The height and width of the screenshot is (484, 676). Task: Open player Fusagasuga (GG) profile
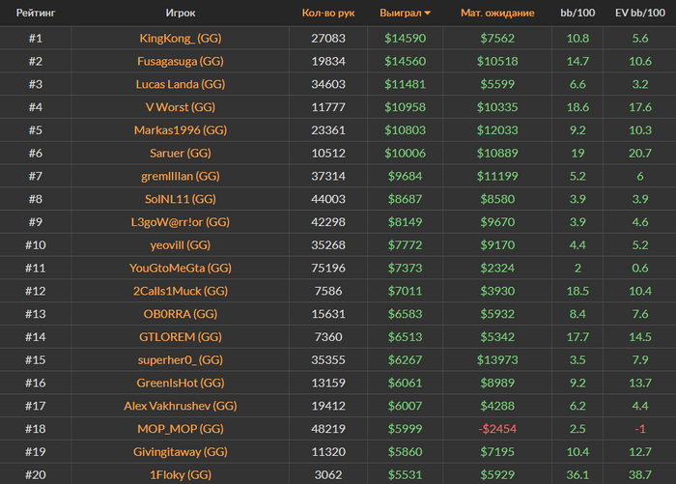(181, 61)
